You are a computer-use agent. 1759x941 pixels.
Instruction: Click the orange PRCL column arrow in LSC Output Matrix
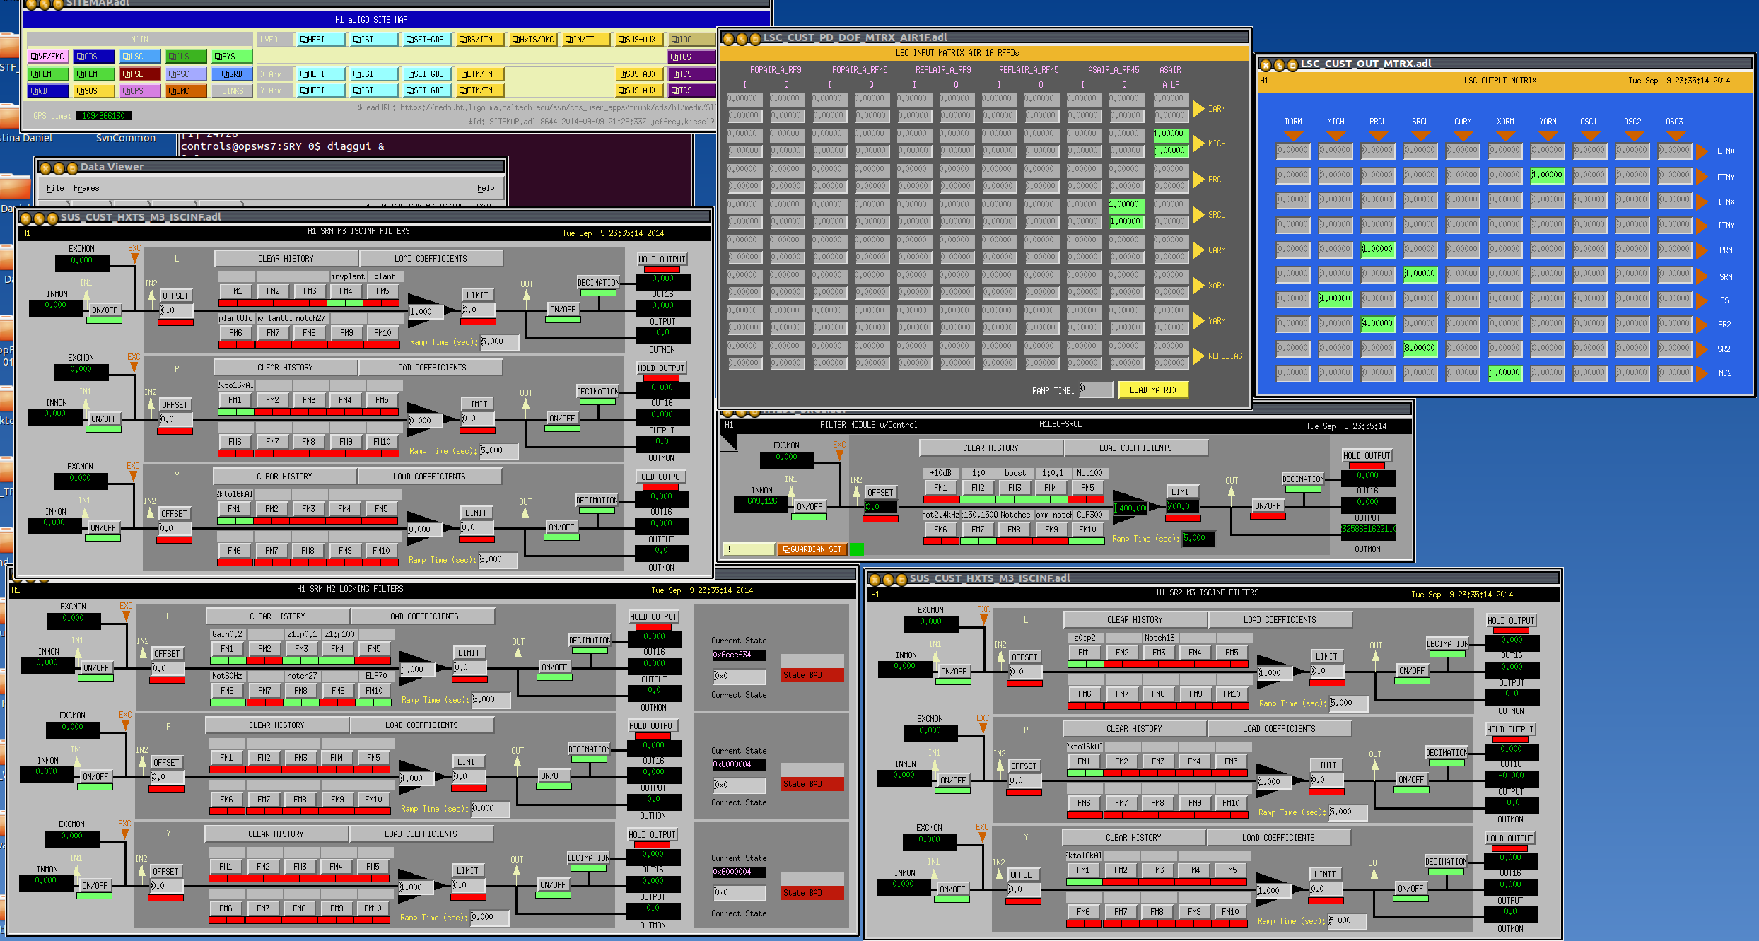tap(1378, 136)
